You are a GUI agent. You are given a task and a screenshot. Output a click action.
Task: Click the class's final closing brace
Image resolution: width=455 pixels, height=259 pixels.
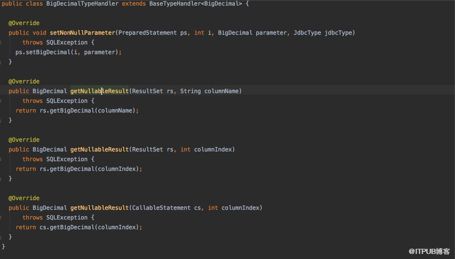point(4,247)
